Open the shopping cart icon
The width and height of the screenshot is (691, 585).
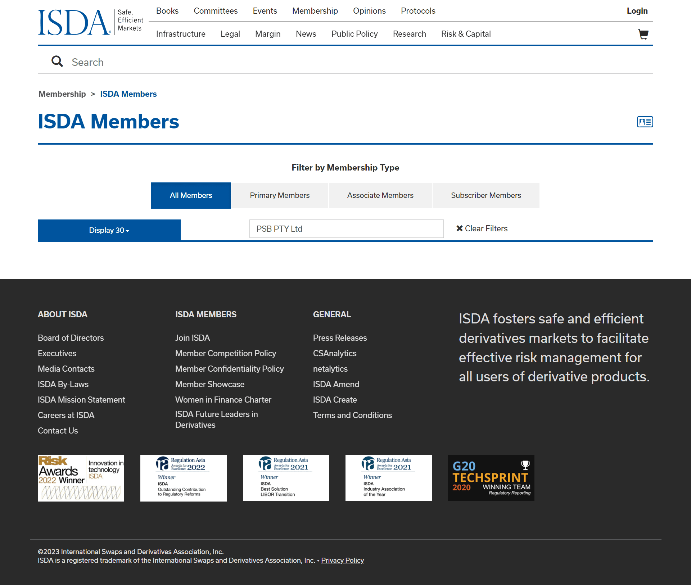643,34
